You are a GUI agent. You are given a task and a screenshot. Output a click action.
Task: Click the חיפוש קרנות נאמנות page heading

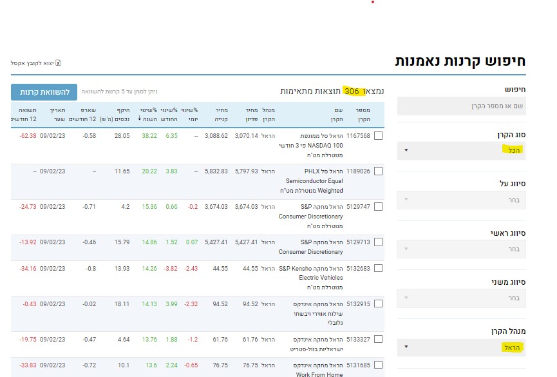460,61
